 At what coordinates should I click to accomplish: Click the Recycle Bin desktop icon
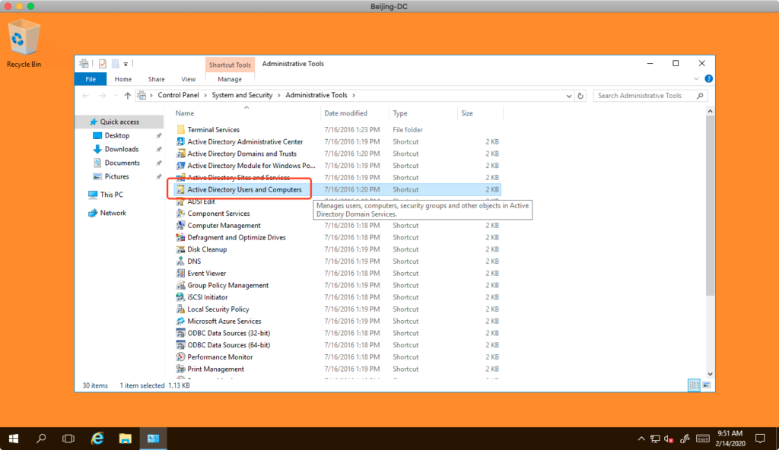tap(24, 40)
